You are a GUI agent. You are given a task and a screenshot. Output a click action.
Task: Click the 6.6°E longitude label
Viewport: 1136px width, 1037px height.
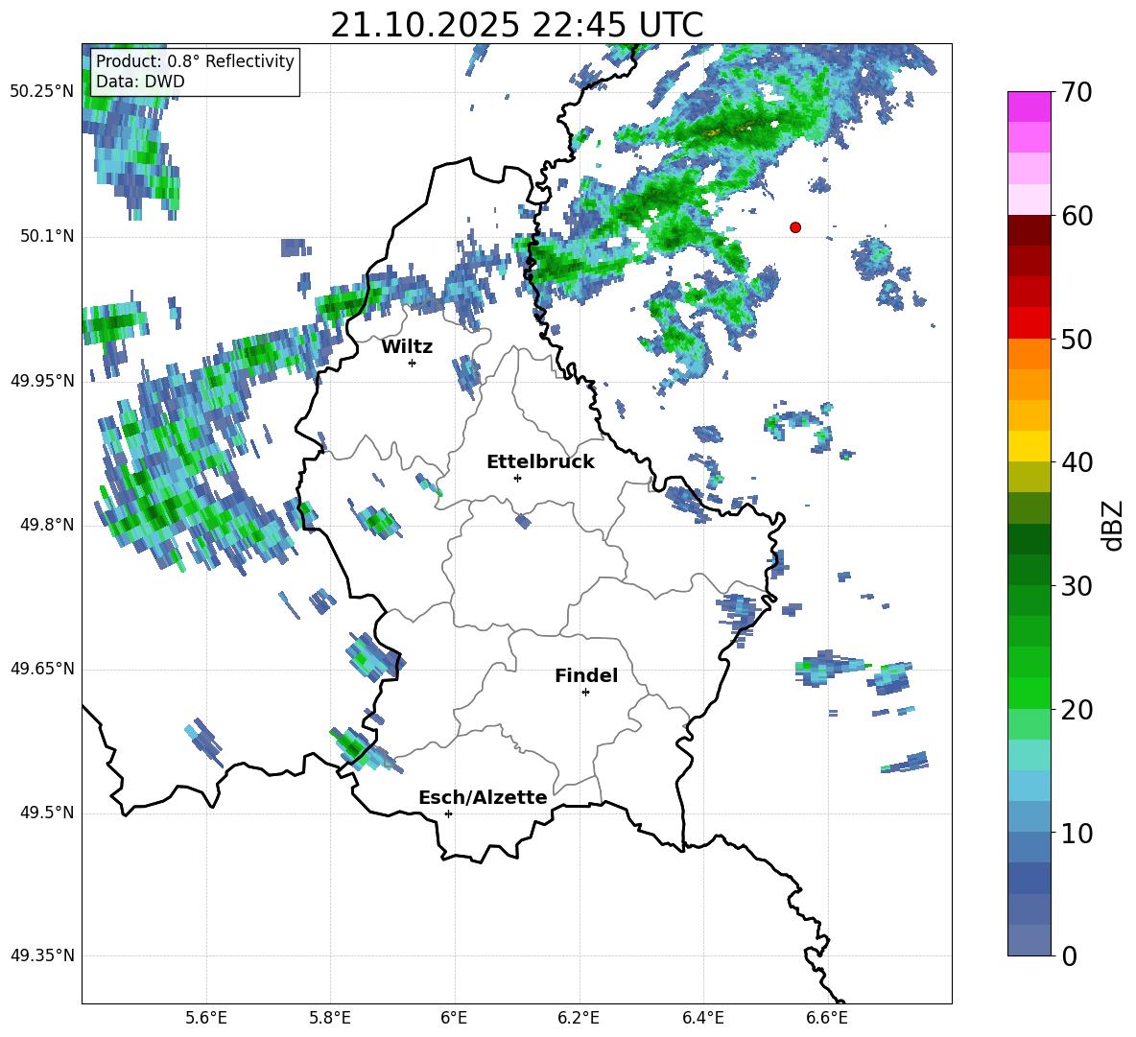[827, 1018]
